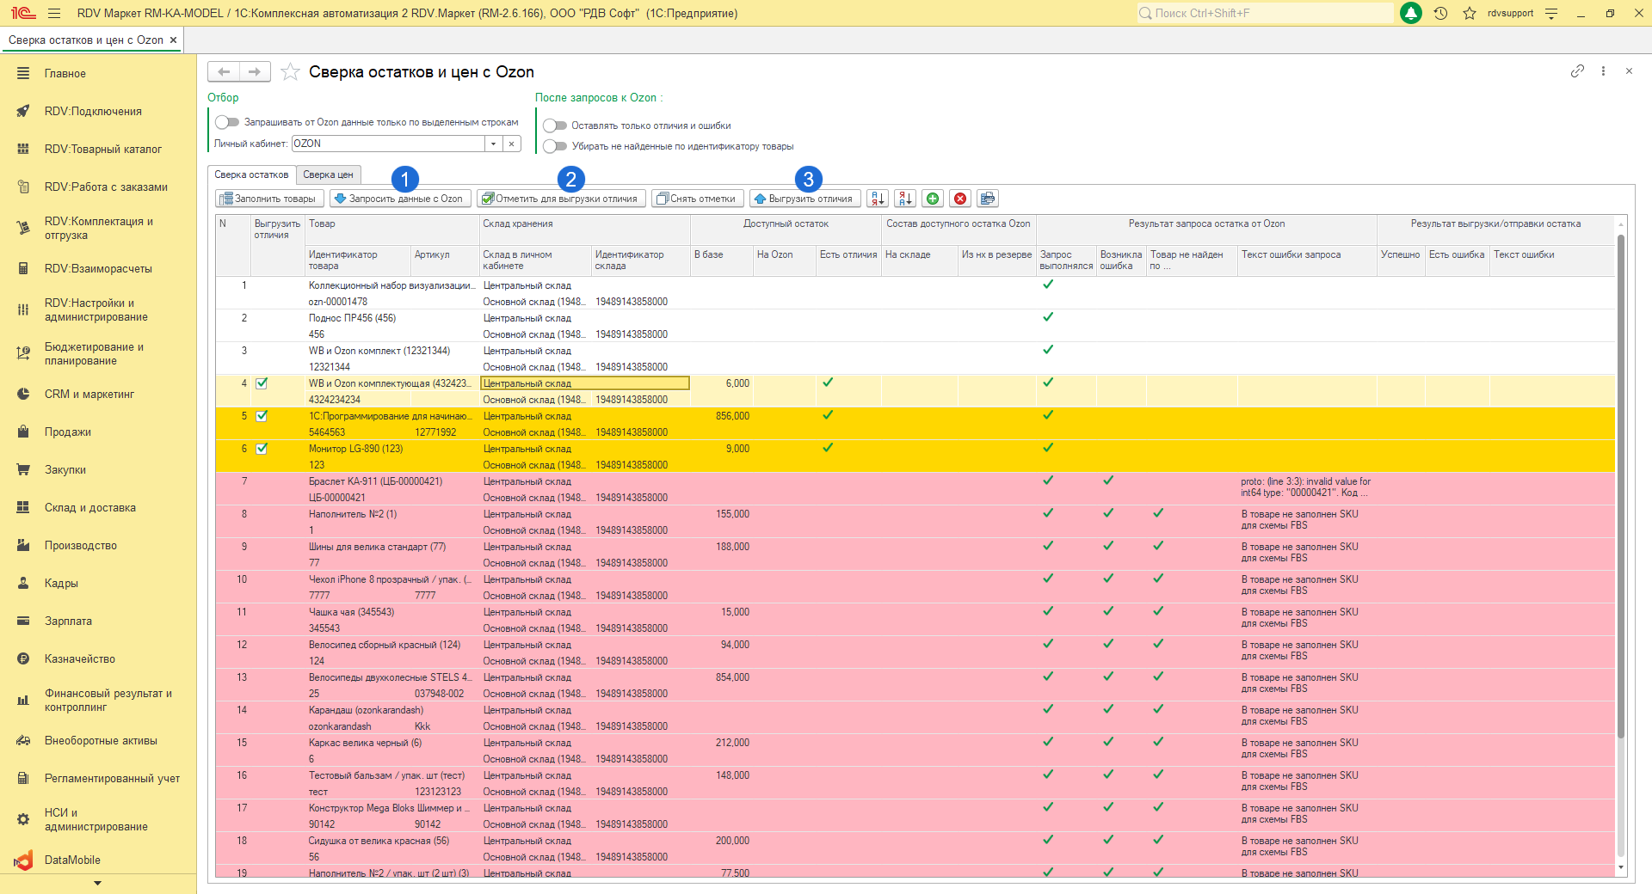Toggle 'Оставлять только отличия и ошибки' switch

click(555, 126)
